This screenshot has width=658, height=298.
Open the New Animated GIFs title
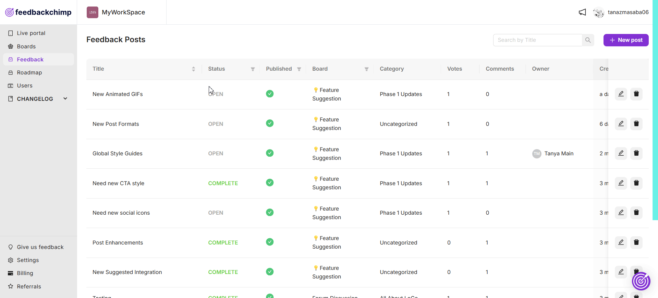point(118,94)
